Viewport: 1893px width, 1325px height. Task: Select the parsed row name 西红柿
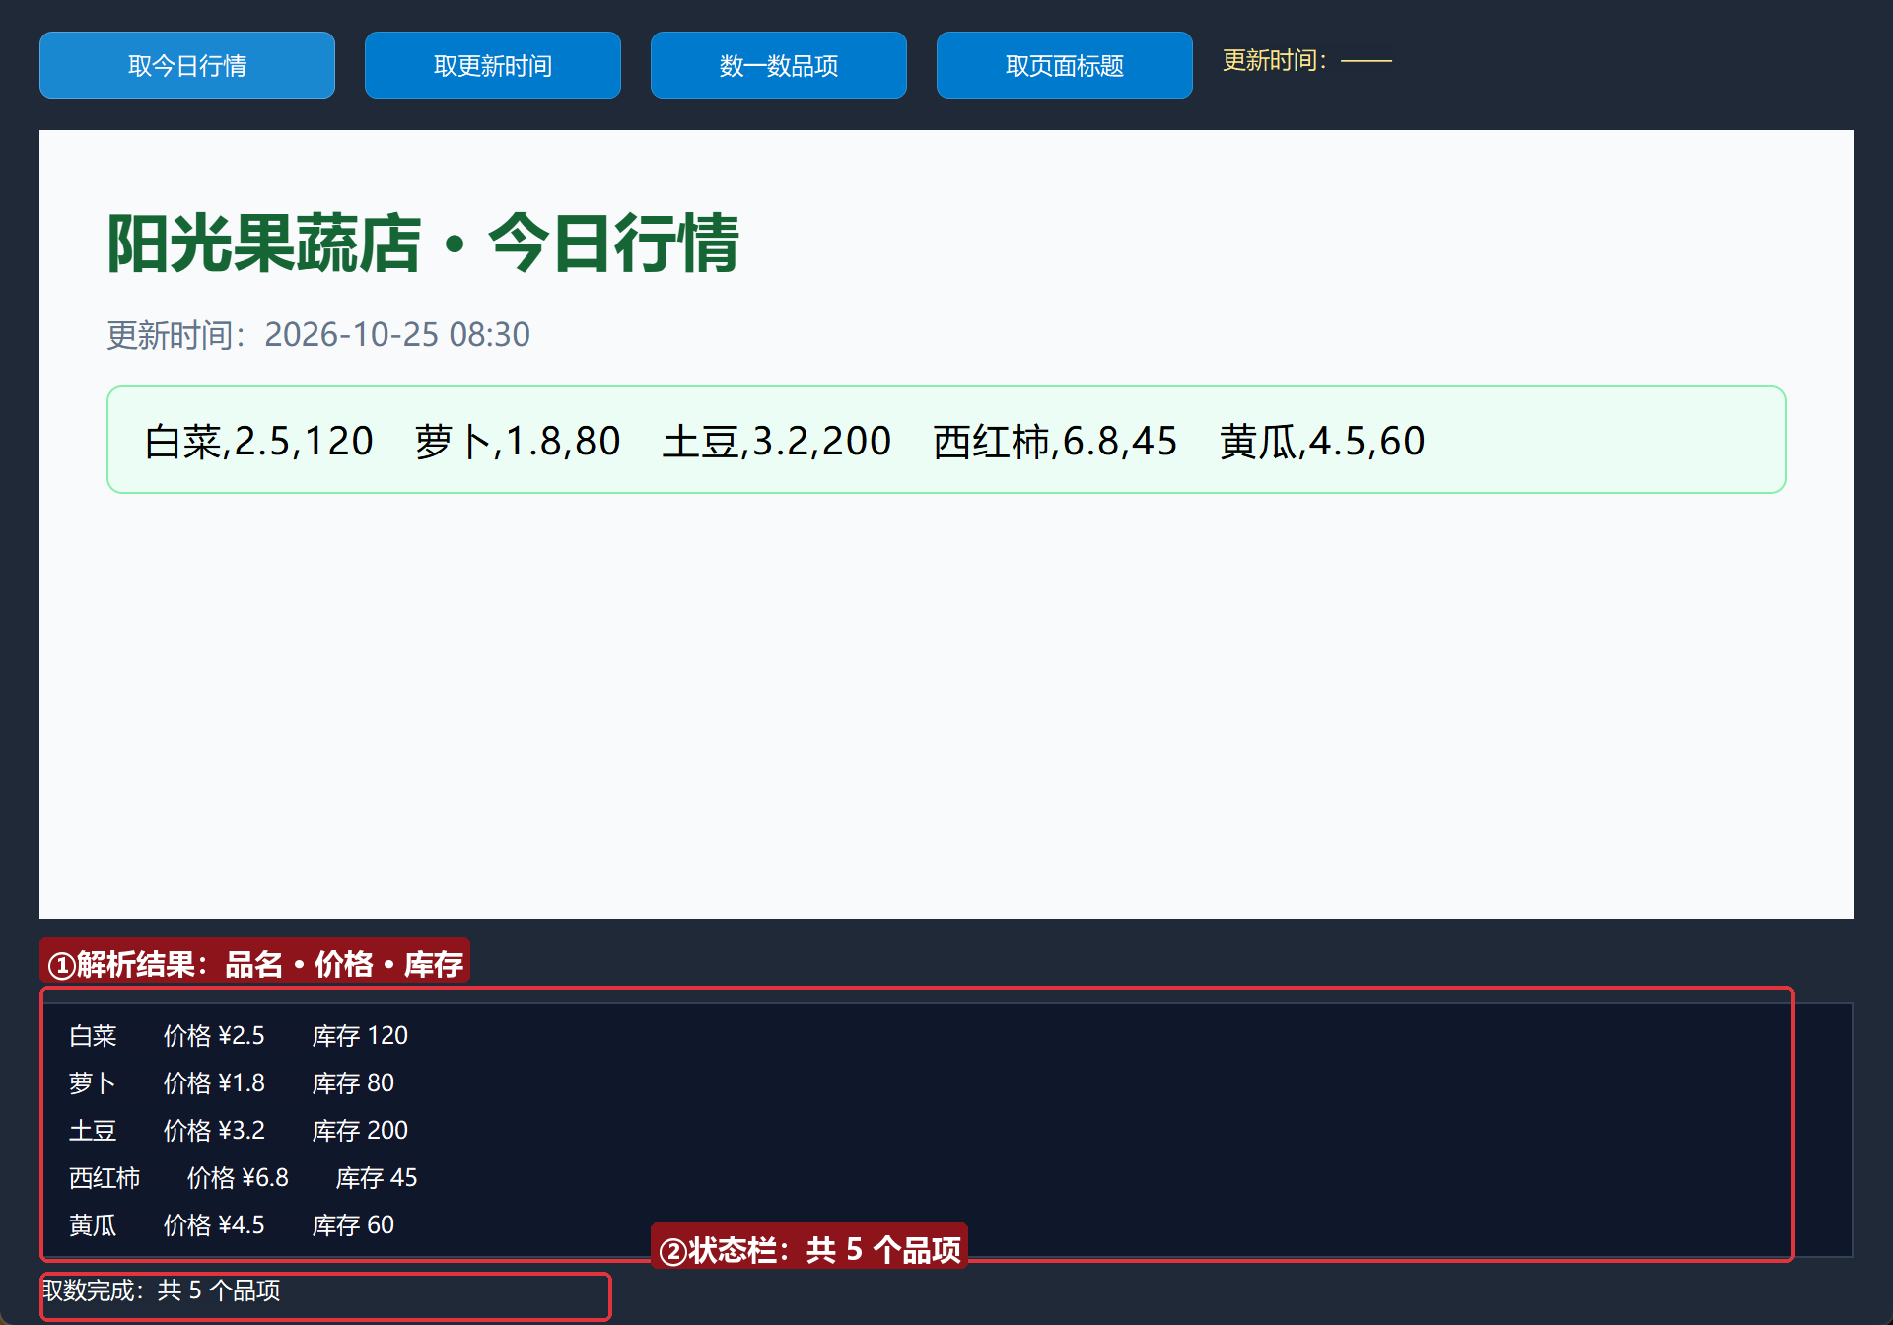[x=105, y=1178]
